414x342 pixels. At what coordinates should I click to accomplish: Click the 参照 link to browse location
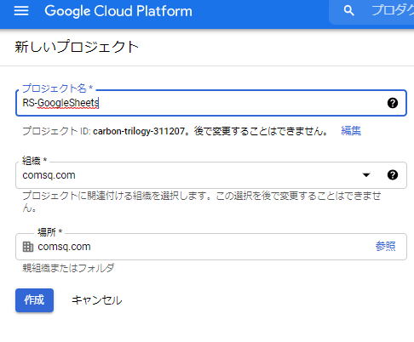click(x=385, y=246)
